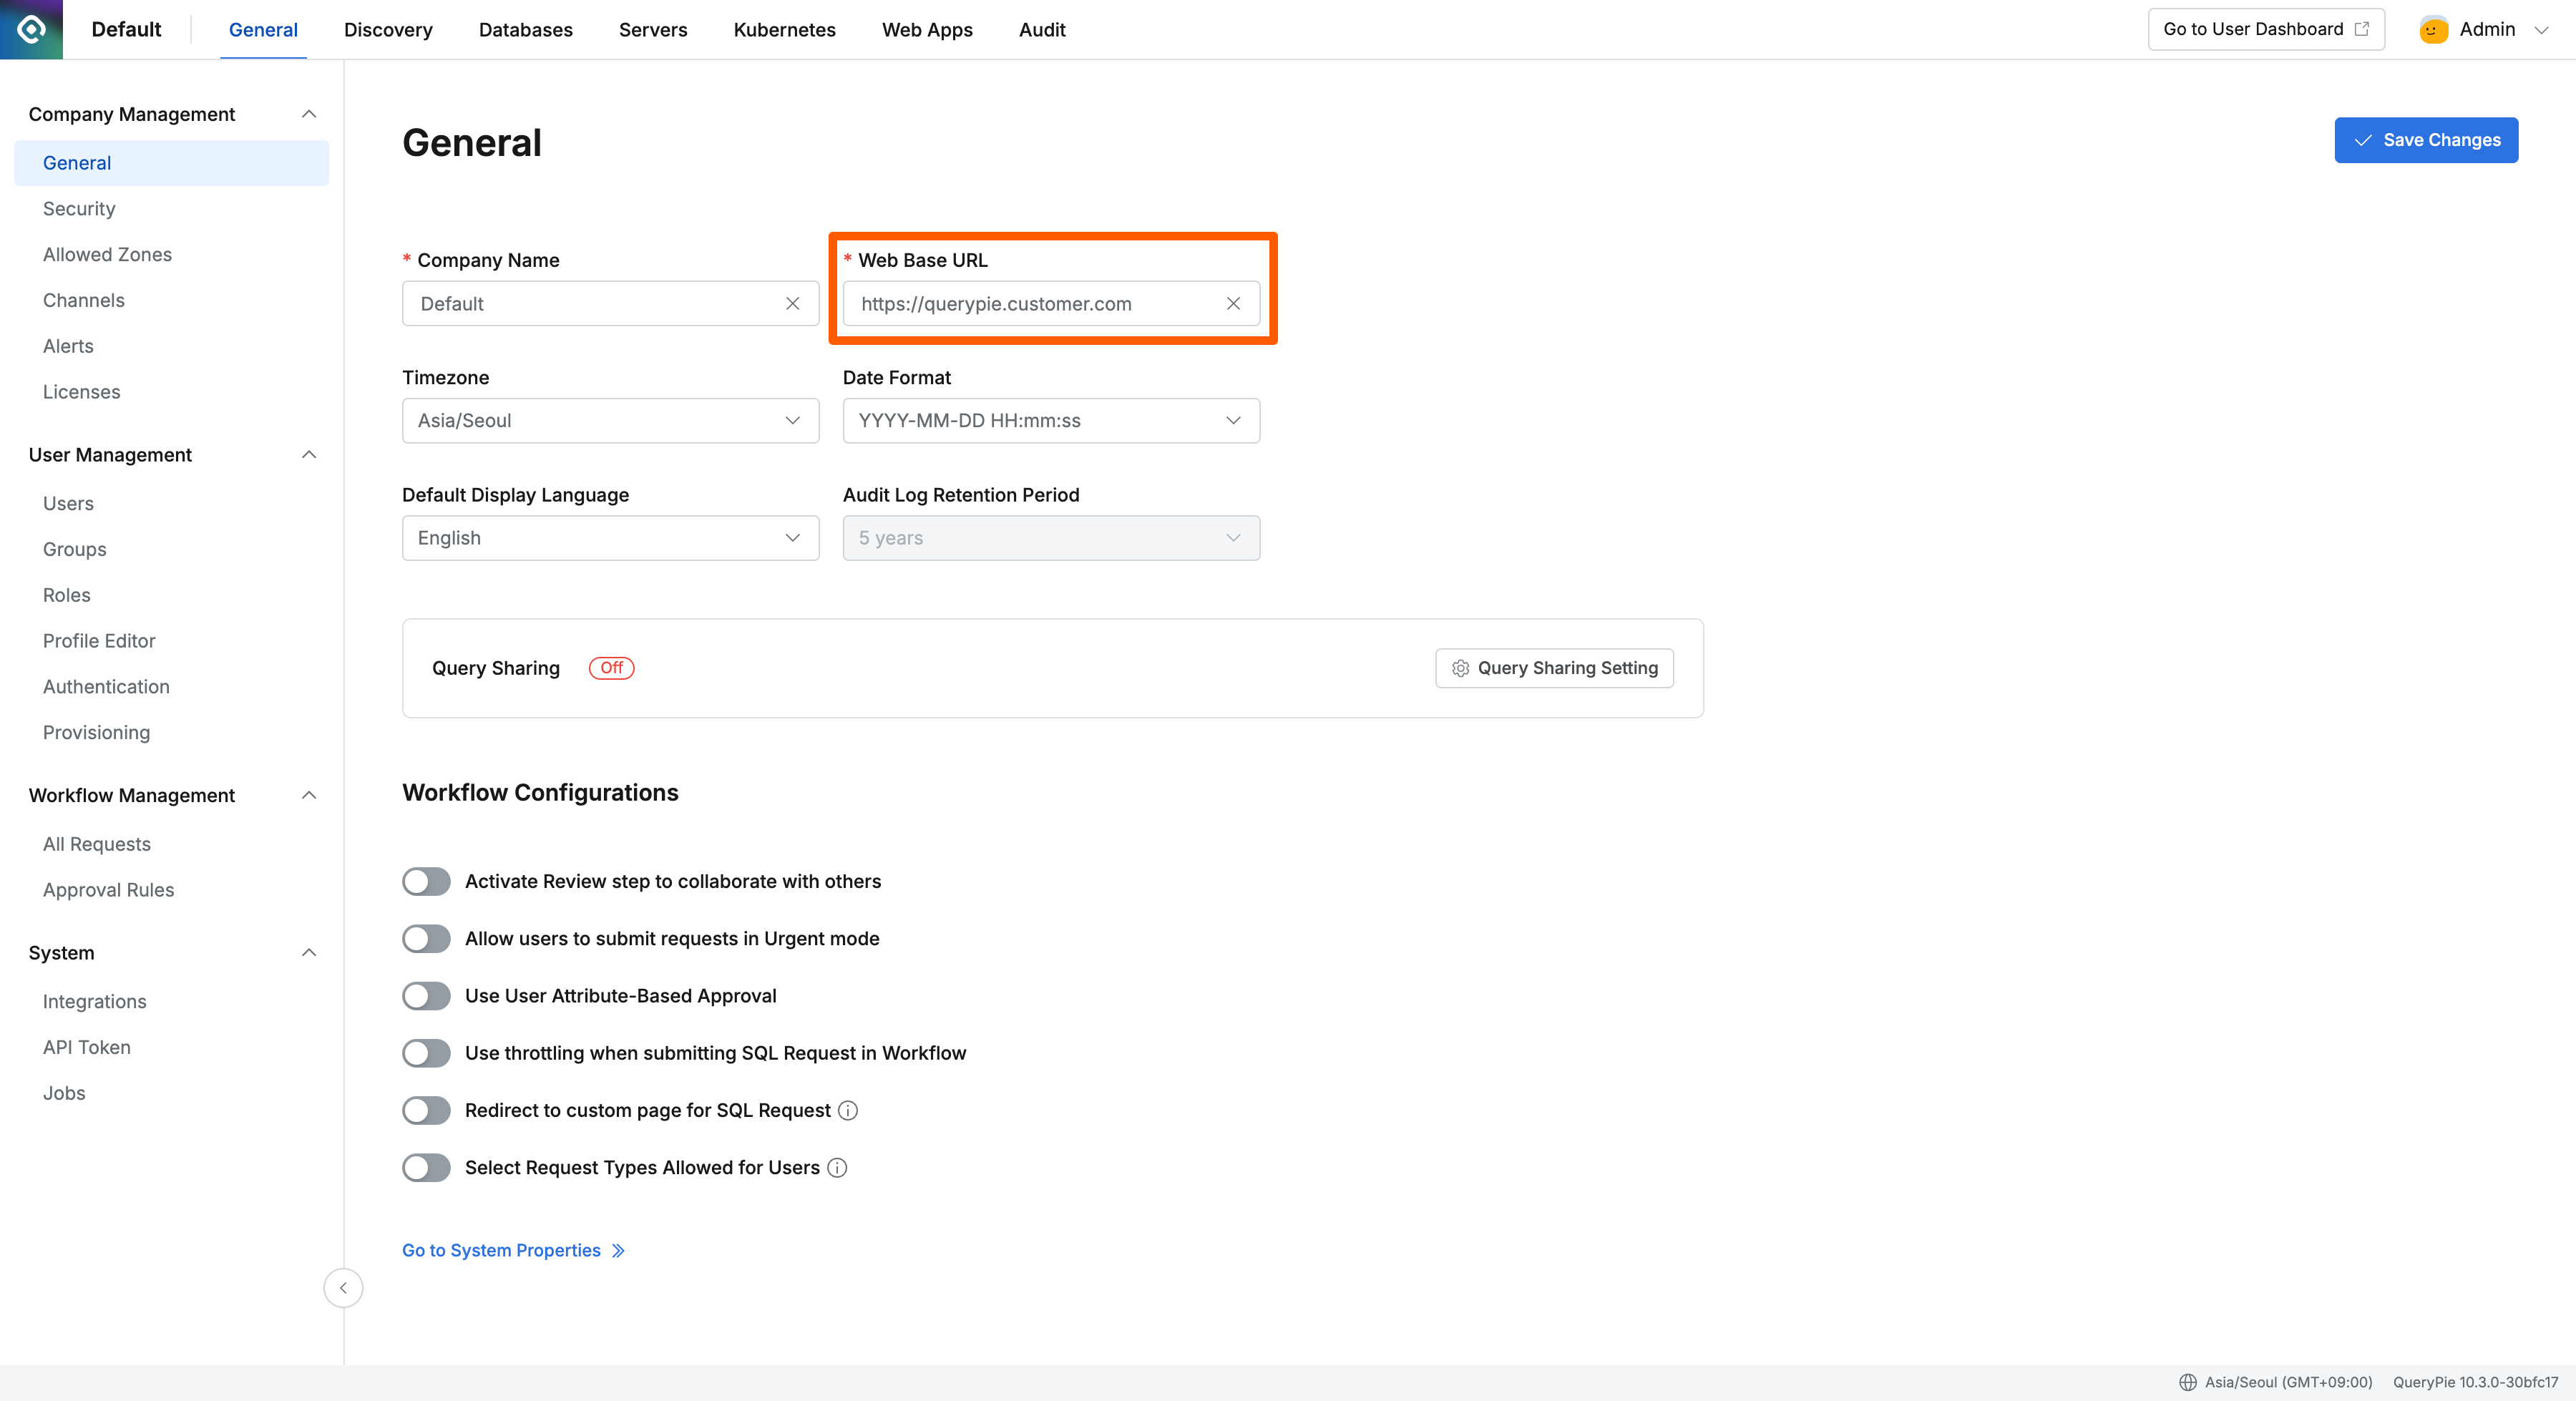The height and width of the screenshot is (1401, 2576).
Task: Open the Timezone dropdown
Action: (x=610, y=420)
